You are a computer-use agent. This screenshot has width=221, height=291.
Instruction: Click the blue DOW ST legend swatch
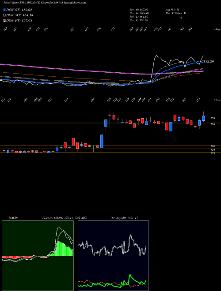pyautogui.click(x=4, y=10)
